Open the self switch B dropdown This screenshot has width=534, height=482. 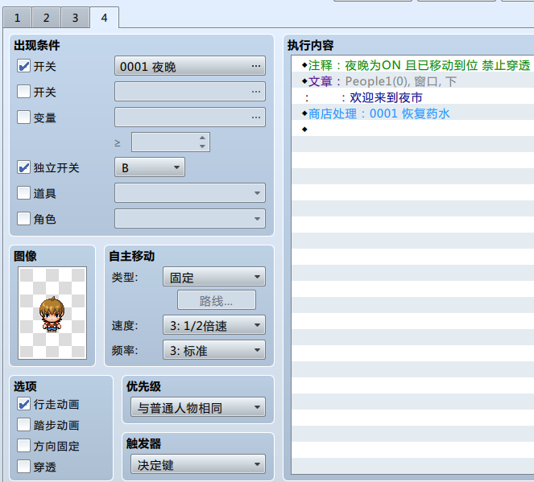tap(150, 167)
